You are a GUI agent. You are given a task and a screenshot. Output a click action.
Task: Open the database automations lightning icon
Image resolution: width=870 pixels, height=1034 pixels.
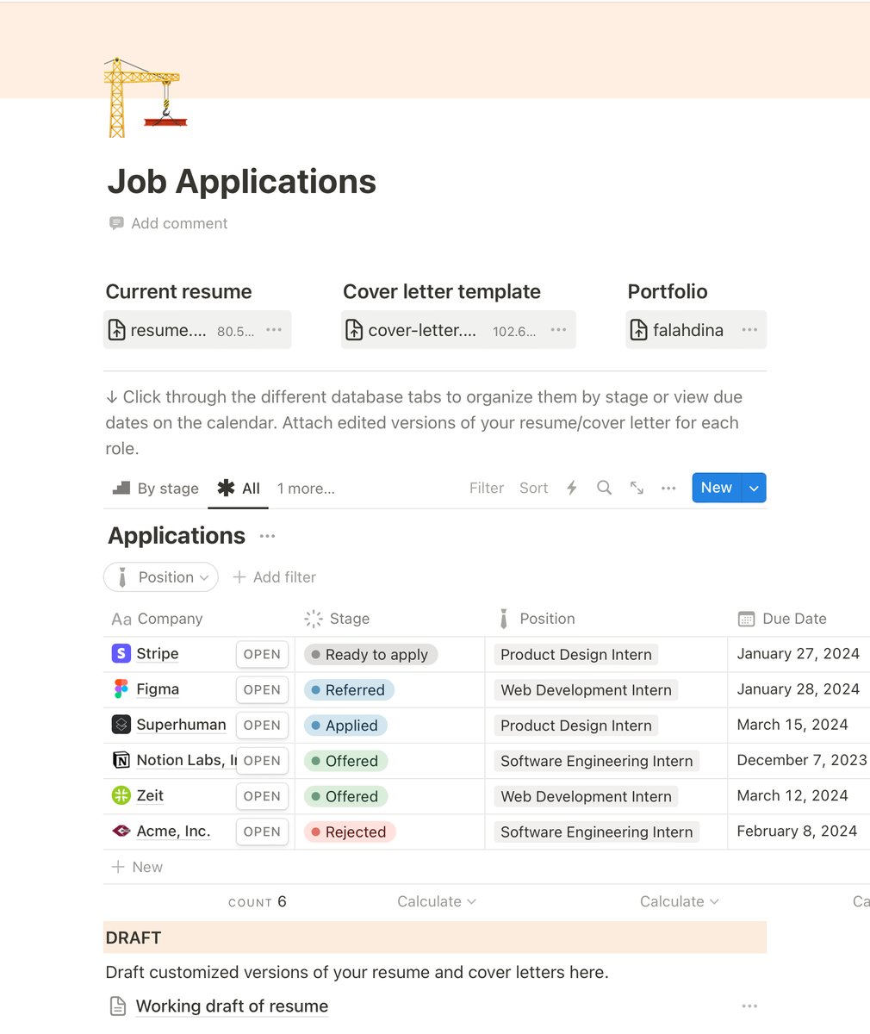(572, 488)
